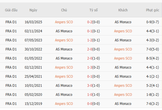
Task: Select Angers SCO away team on 02/11/2024
Action: tap(123, 31)
